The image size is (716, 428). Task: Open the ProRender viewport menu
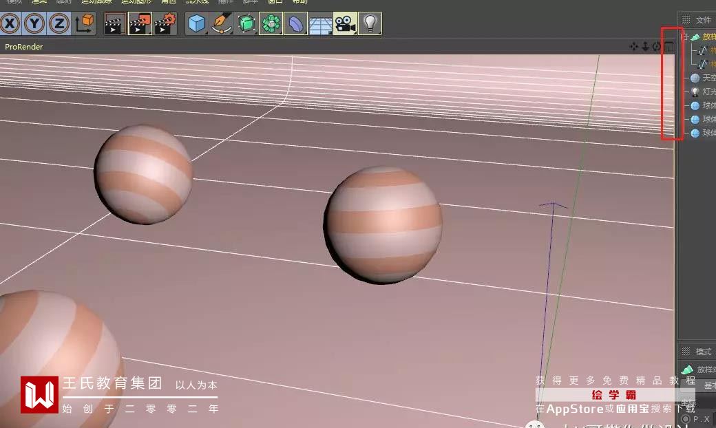tap(23, 47)
